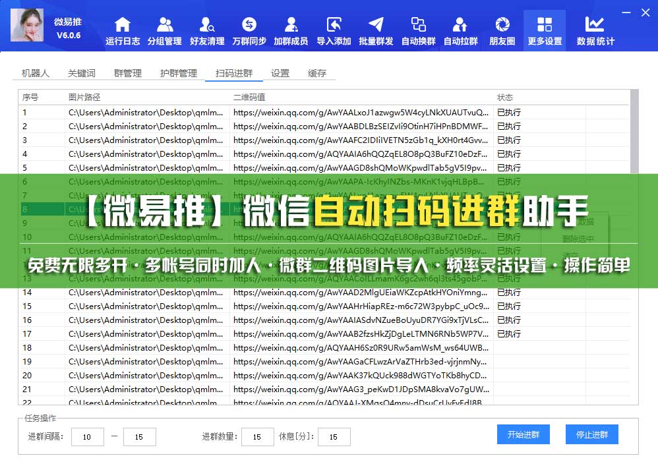This screenshot has width=658, height=462.
Task: Open 朋友圈 moments icon
Action: pyautogui.click(x=502, y=31)
